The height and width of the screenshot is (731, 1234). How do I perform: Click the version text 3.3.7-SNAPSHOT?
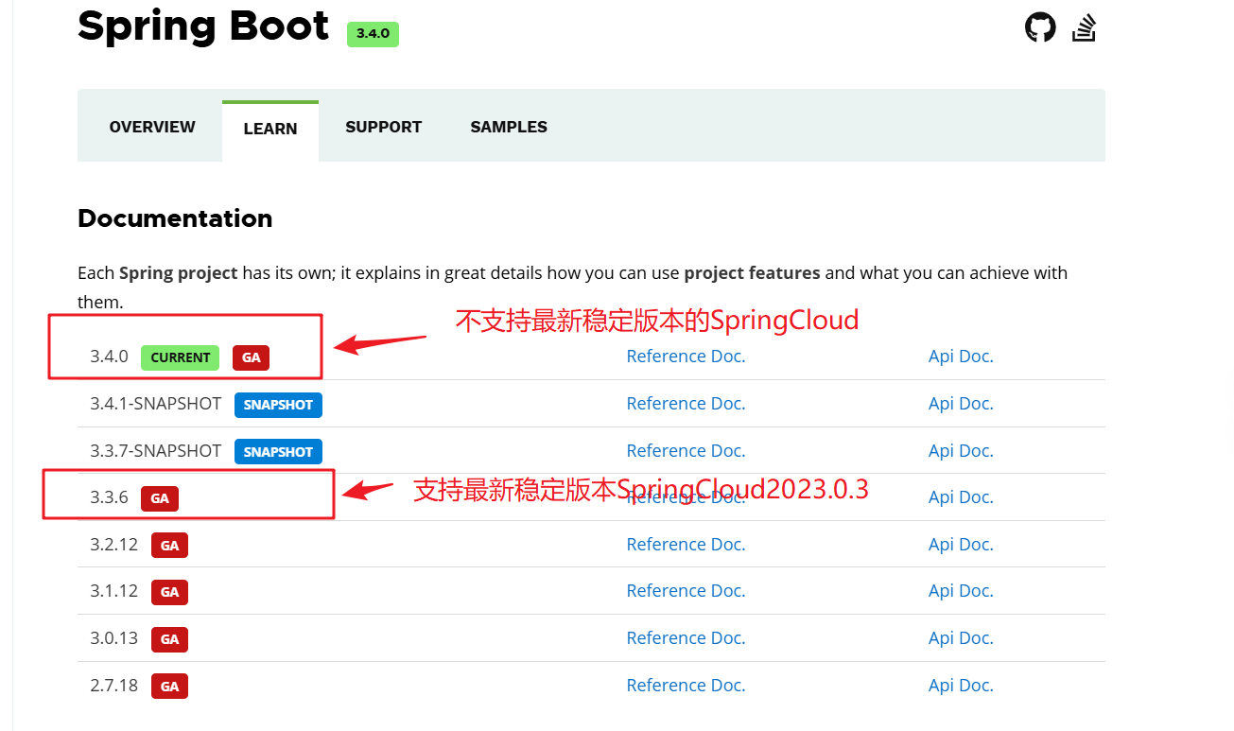(156, 451)
